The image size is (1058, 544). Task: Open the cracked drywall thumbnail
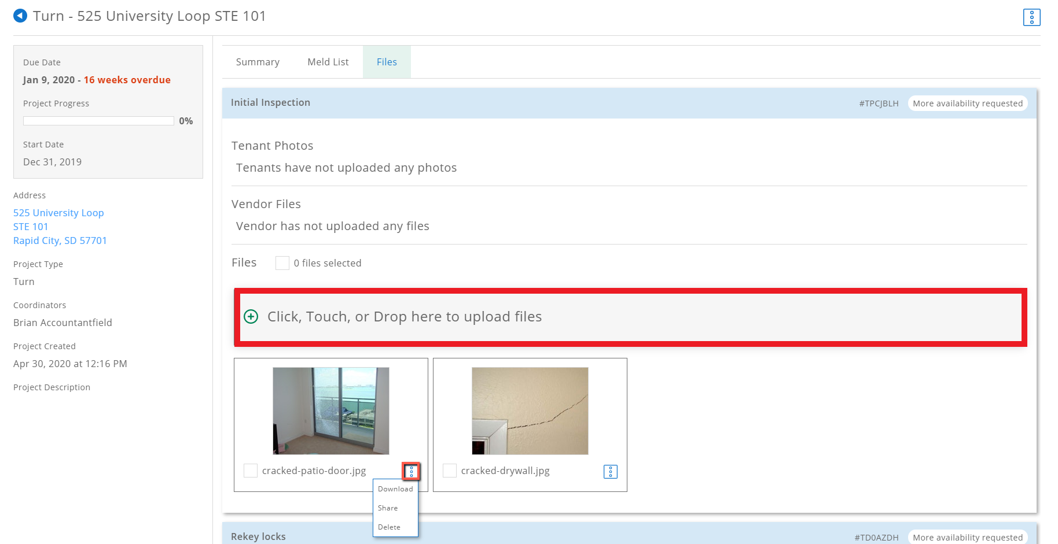click(x=530, y=411)
